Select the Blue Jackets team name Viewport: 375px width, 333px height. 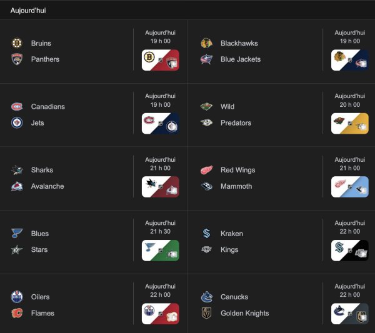pos(241,59)
